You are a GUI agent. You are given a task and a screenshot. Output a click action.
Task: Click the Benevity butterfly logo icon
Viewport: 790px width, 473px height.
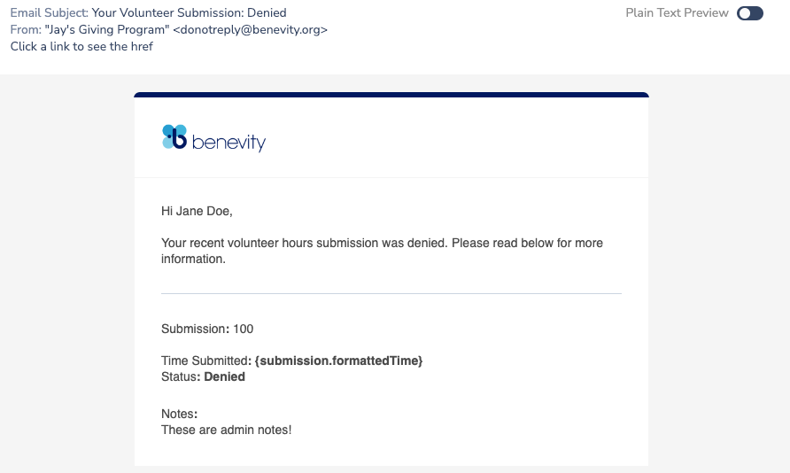point(174,137)
